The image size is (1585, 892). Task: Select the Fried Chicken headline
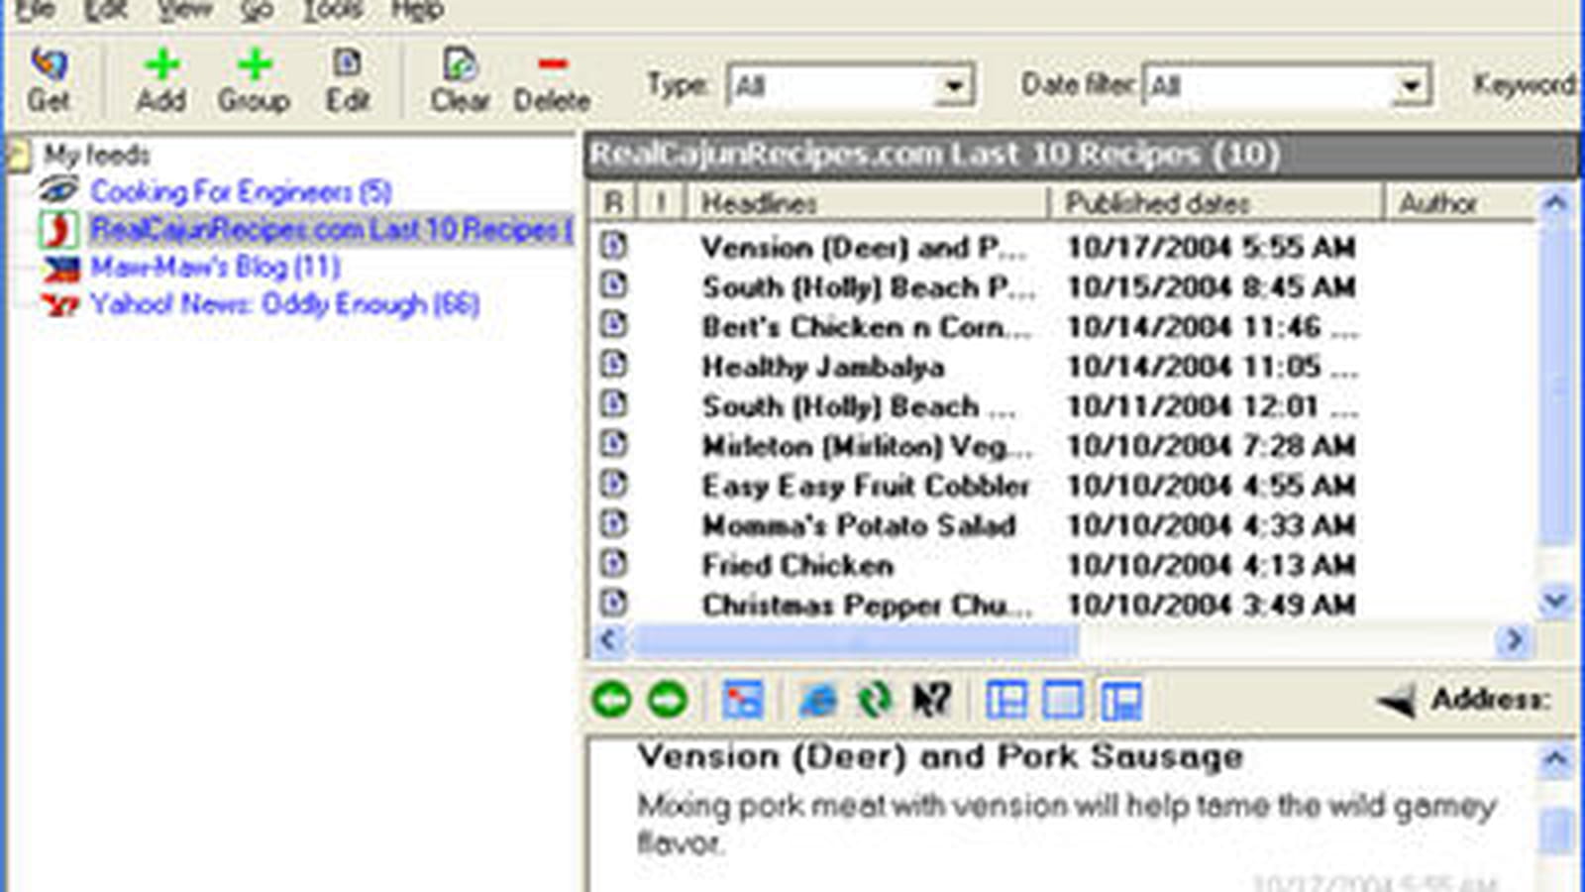click(x=798, y=565)
